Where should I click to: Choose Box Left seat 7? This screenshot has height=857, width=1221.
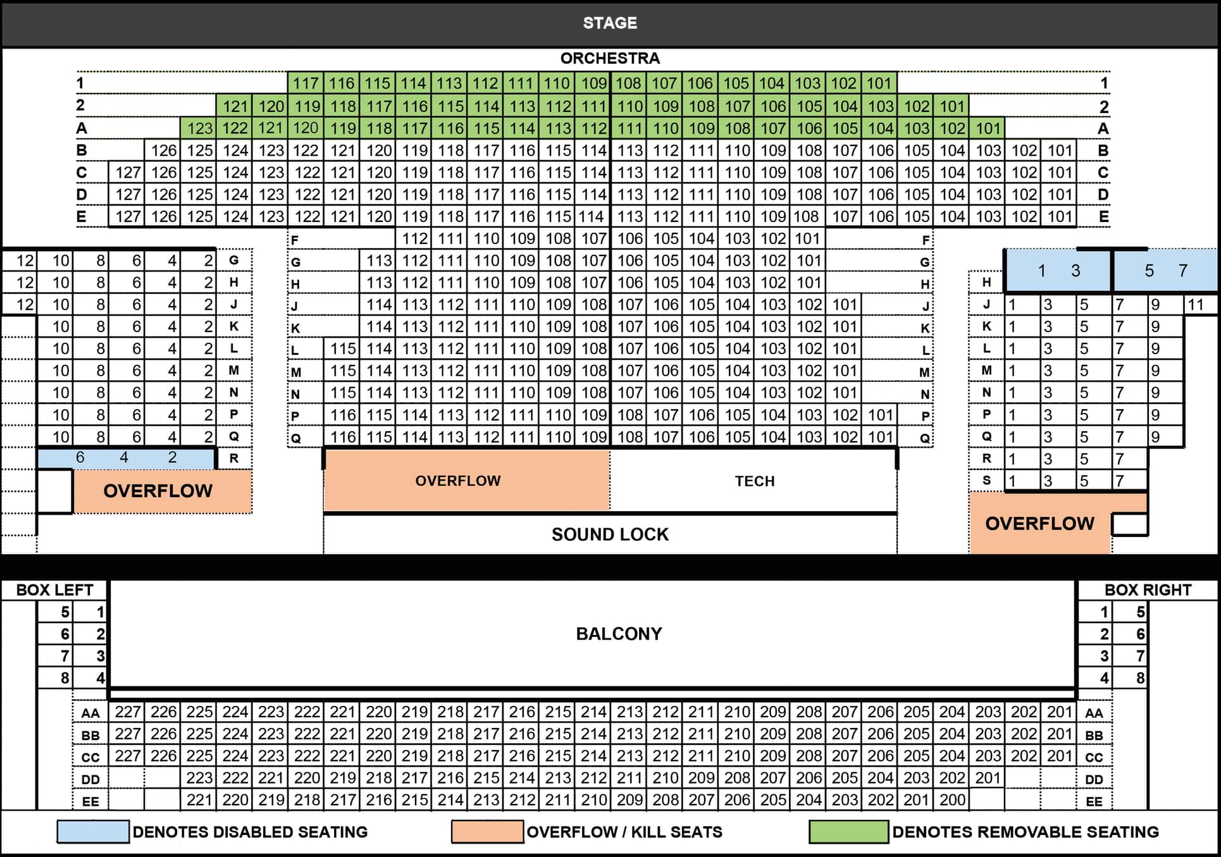click(x=55, y=656)
